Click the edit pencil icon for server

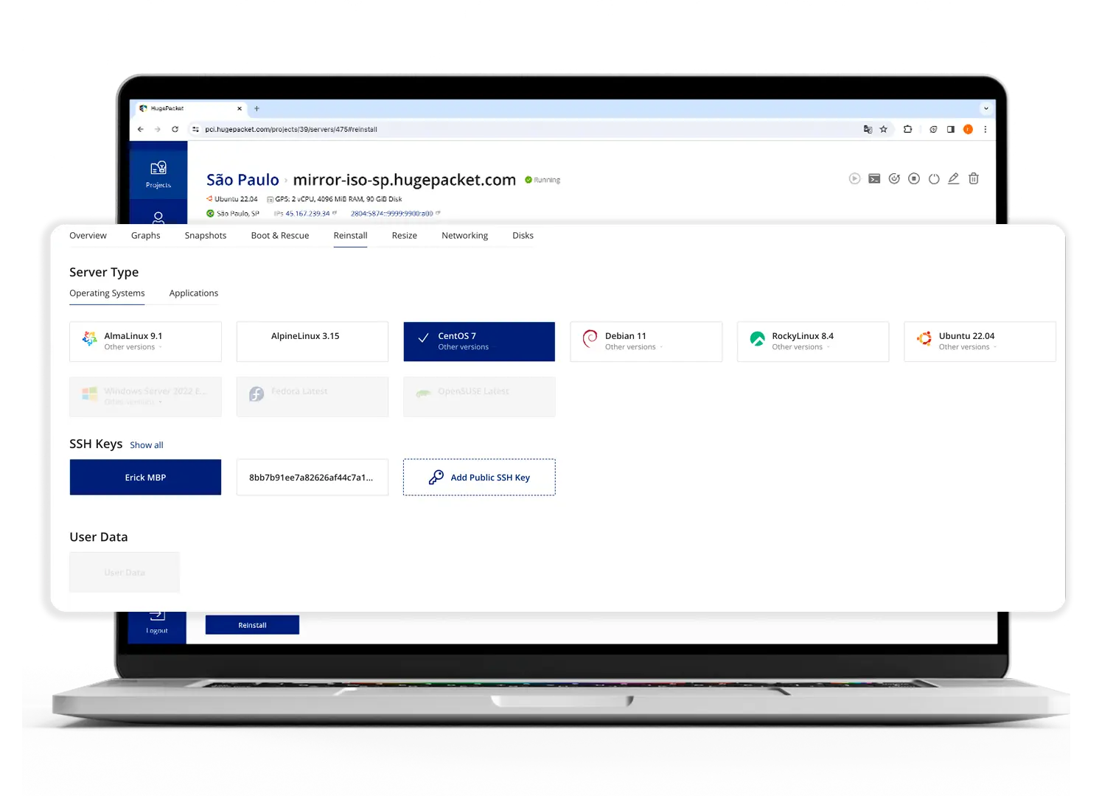click(x=954, y=178)
